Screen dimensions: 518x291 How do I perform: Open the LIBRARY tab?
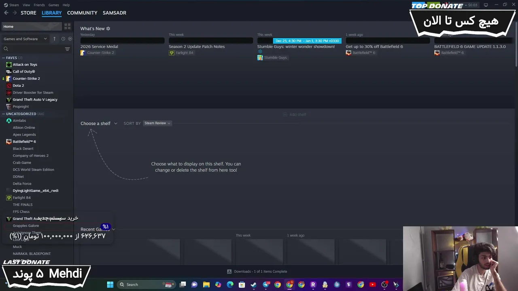tap(52, 13)
